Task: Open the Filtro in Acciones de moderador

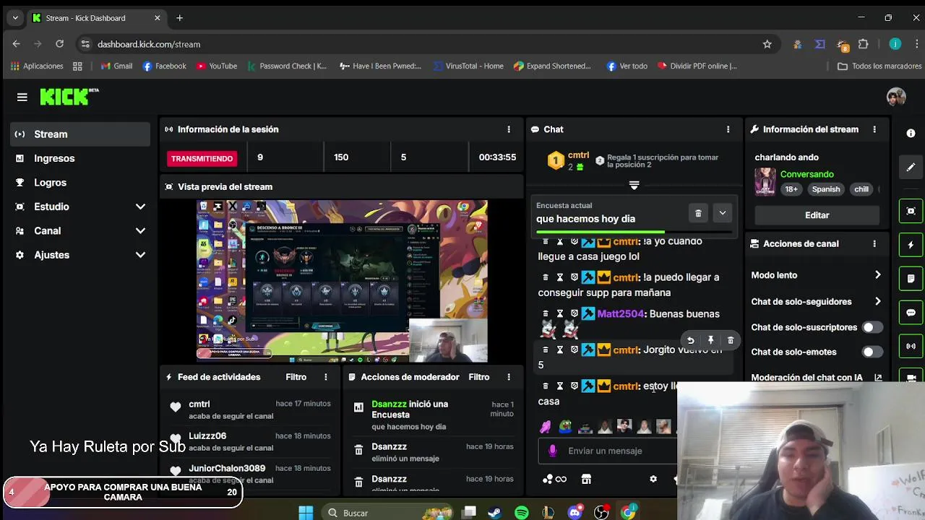Action: (478, 377)
